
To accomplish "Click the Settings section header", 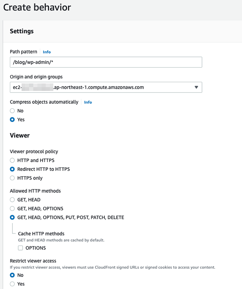I will 22,31.
